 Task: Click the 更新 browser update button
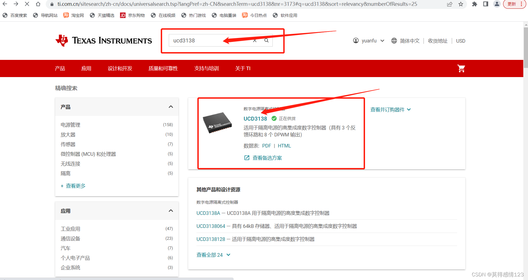pyautogui.click(x=514, y=4)
